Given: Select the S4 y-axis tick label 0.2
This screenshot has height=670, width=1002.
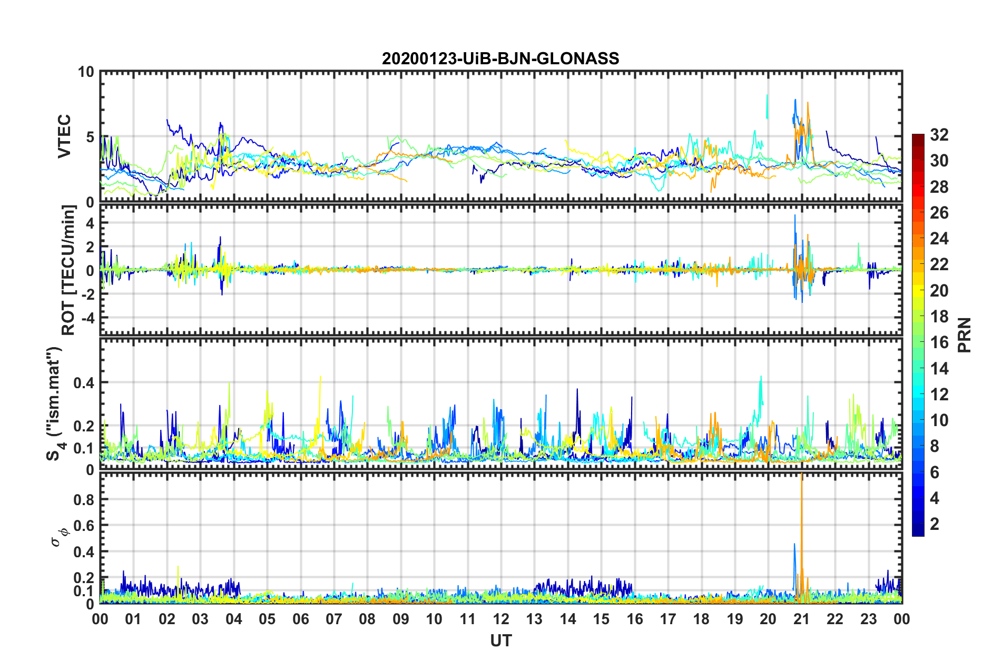Looking at the screenshot, I should [84, 426].
